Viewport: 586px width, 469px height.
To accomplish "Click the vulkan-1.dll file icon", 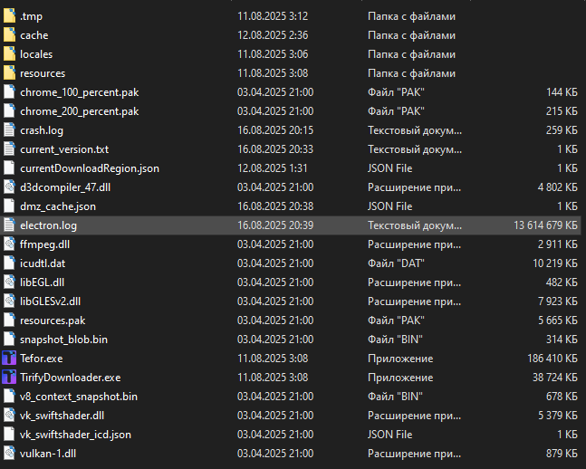I will point(9,453).
